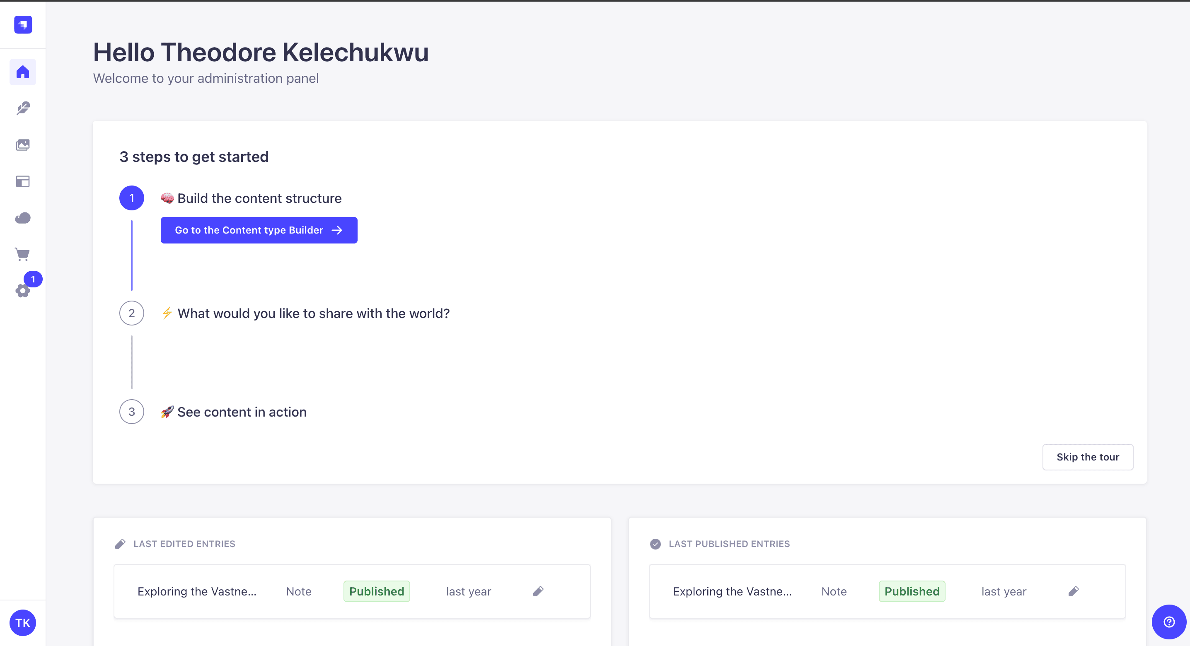This screenshot has width=1190, height=646.
Task: Click the Skip the tour button
Action: pyautogui.click(x=1087, y=457)
